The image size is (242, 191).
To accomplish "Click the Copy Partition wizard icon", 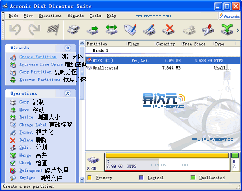I will (x=13, y=72).
